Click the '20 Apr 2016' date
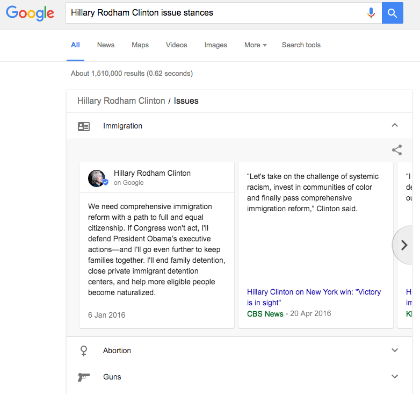The height and width of the screenshot is (394, 420). 310,313
